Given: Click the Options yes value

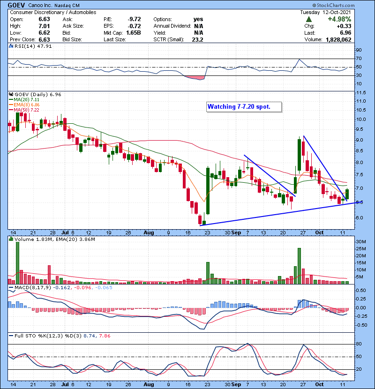Looking at the screenshot, I should point(198,19).
